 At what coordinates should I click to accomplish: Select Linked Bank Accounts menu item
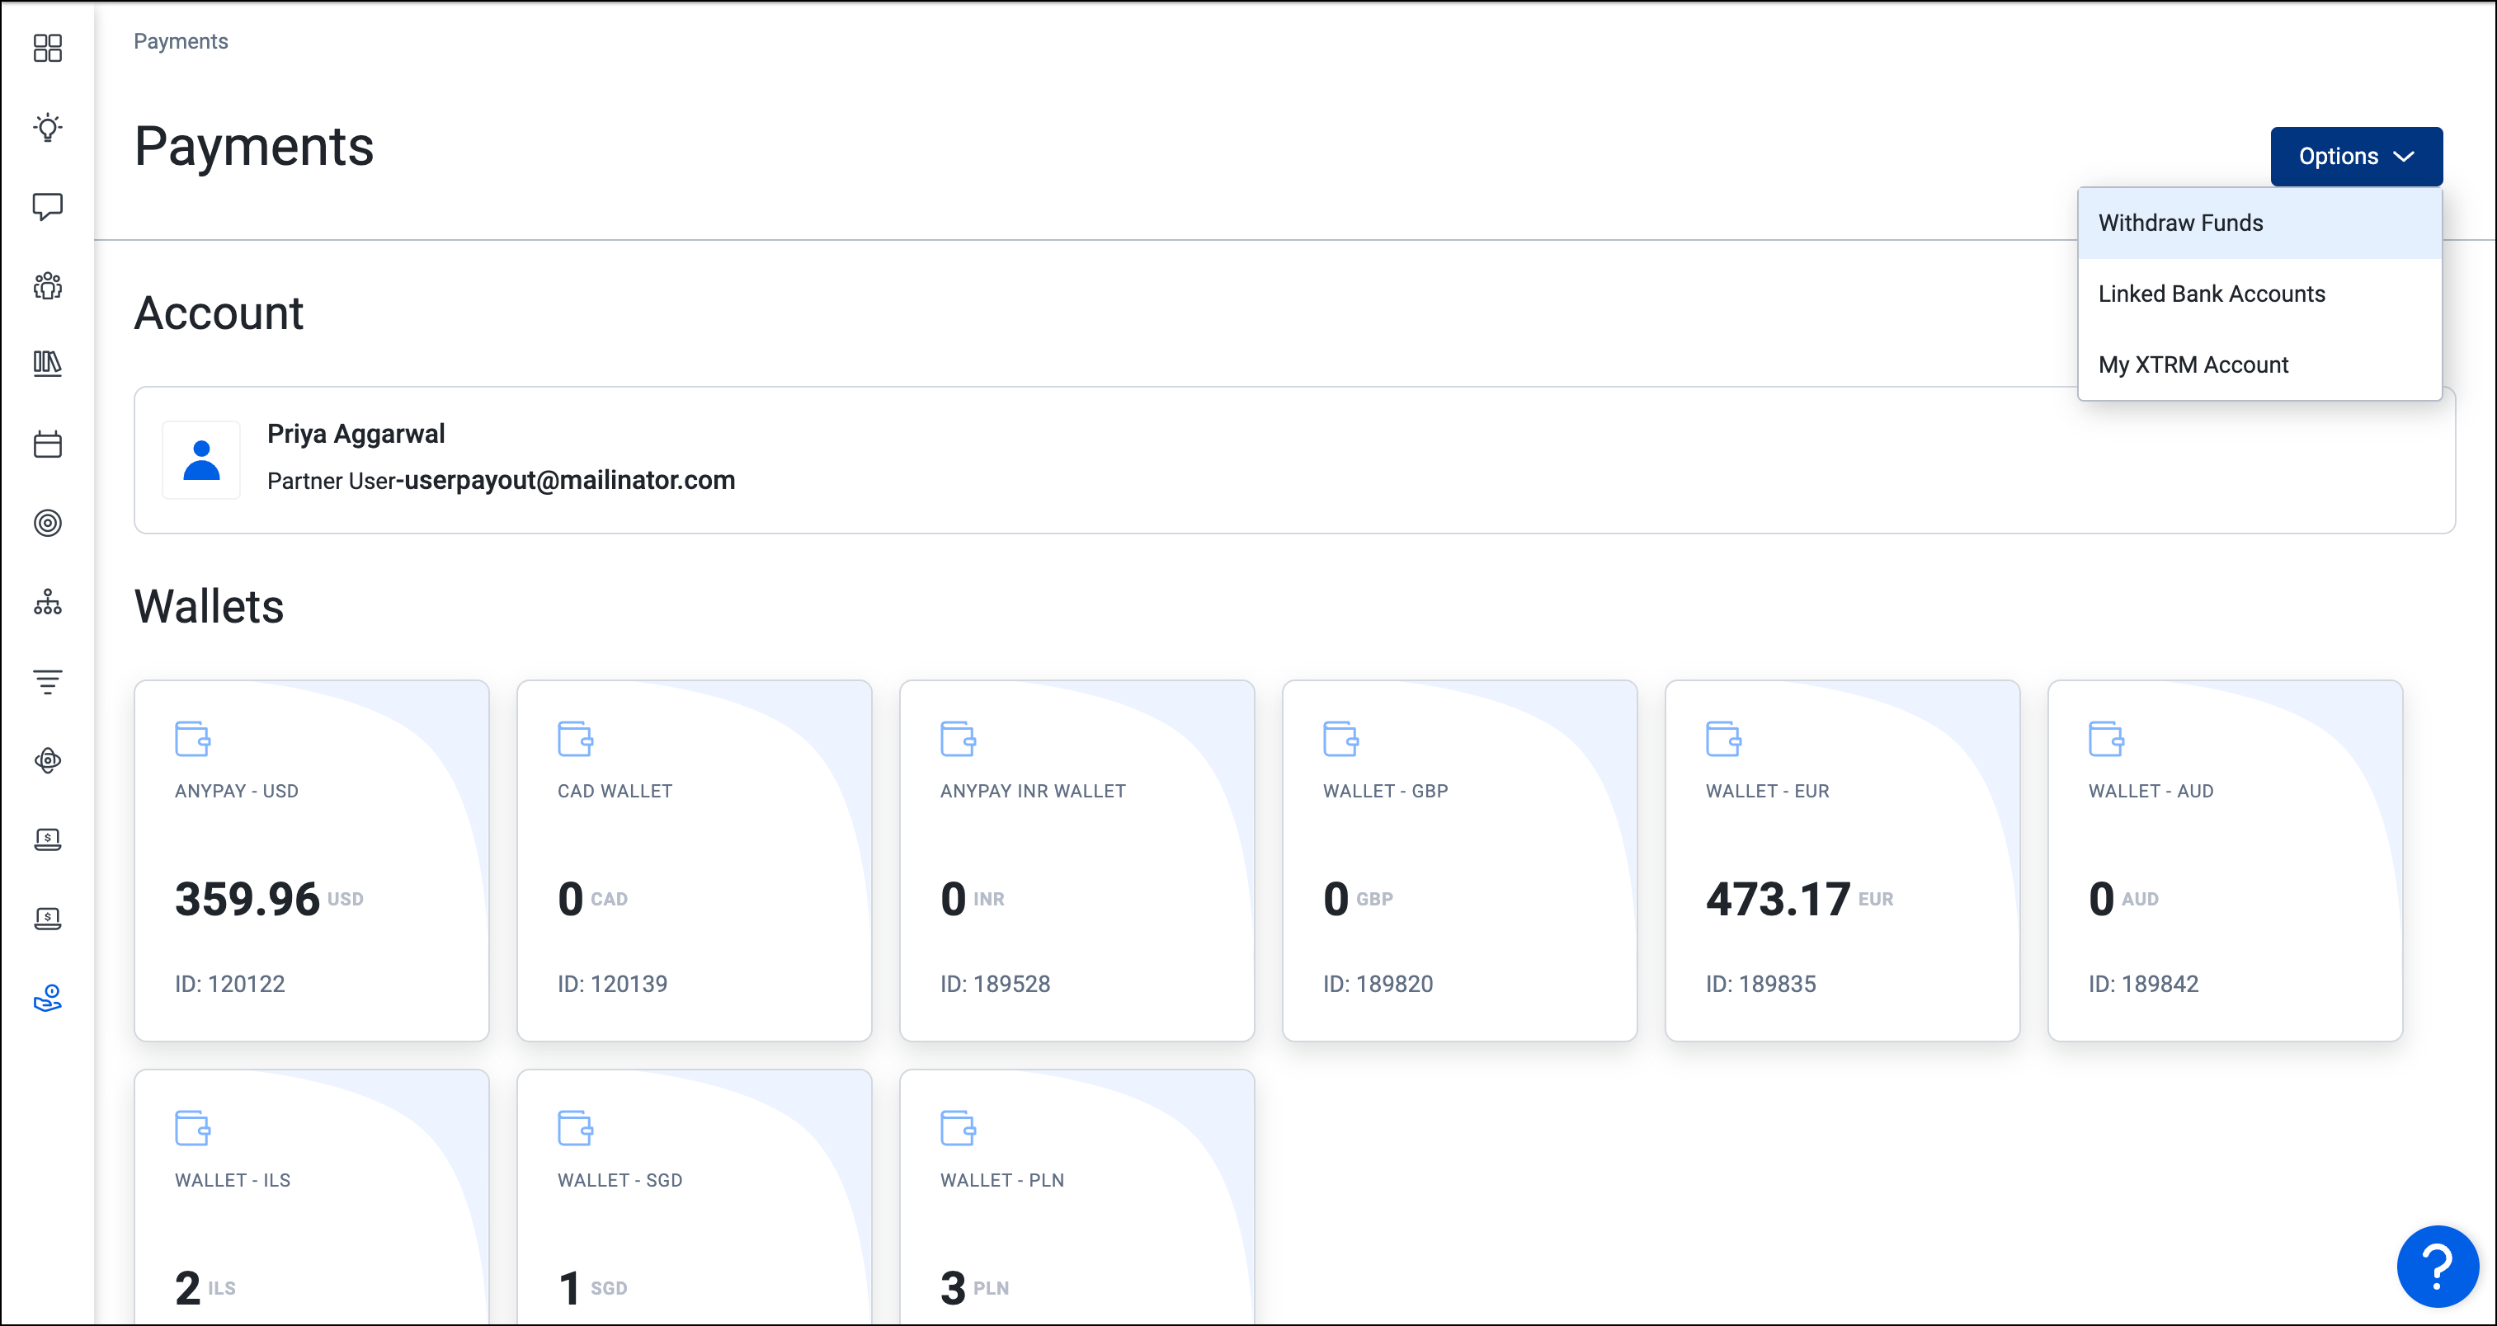click(x=2259, y=294)
